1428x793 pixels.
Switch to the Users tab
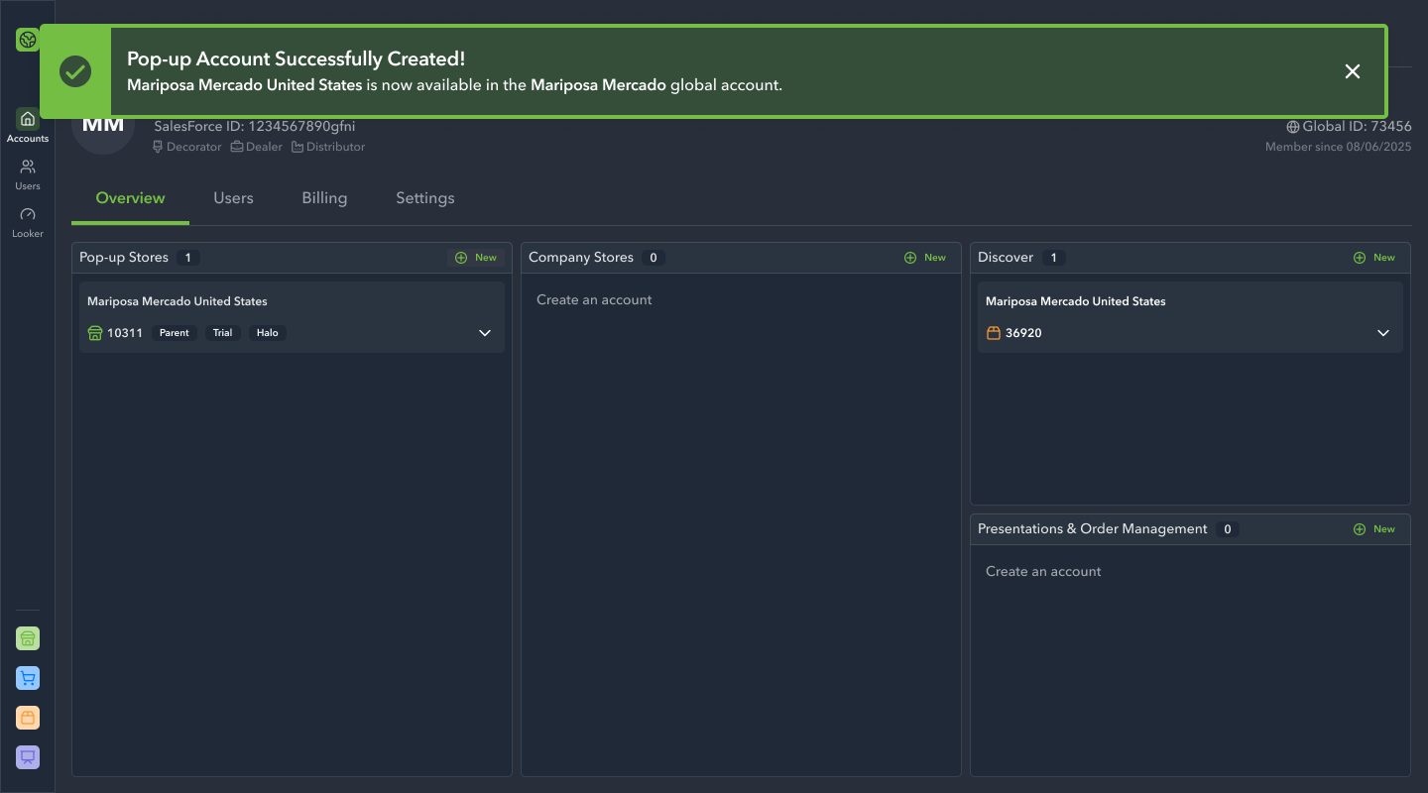click(x=233, y=198)
